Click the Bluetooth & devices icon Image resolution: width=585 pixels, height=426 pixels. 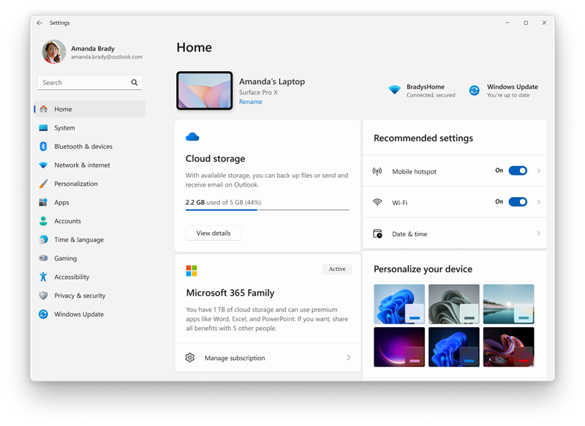point(43,146)
